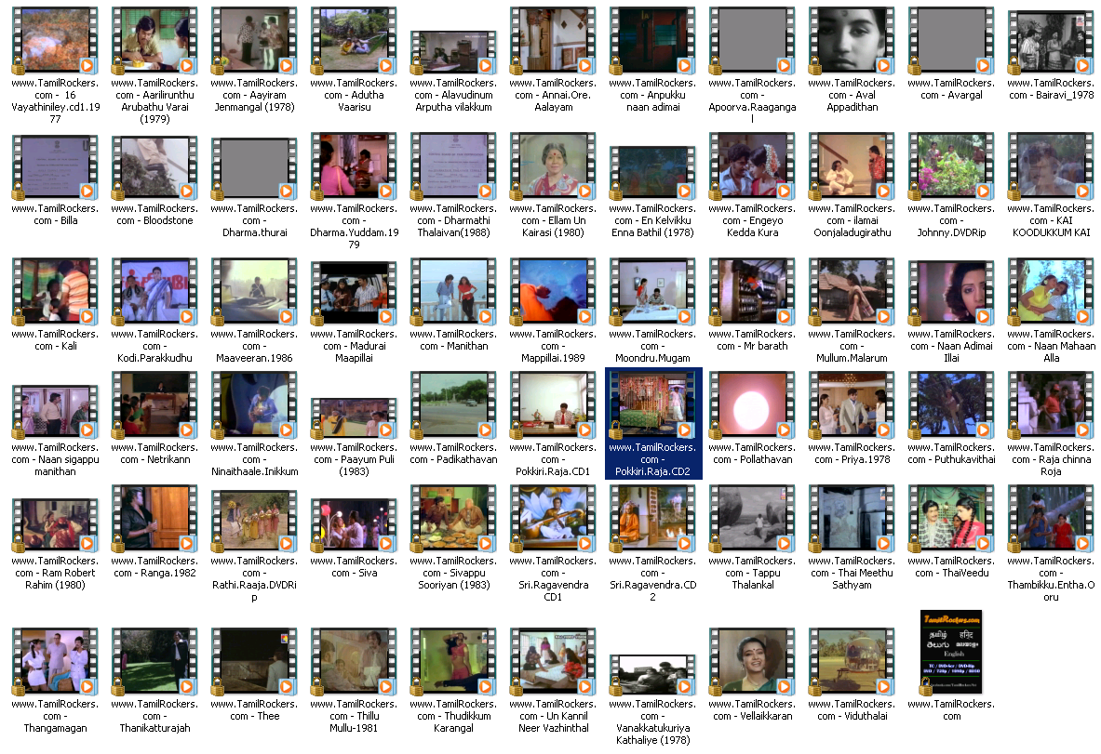The width and height of the screenshot is (1101, 754).
Task: Select the Ellam Un Kairasi (1980) video icon
Action: (x=554, y=167)
